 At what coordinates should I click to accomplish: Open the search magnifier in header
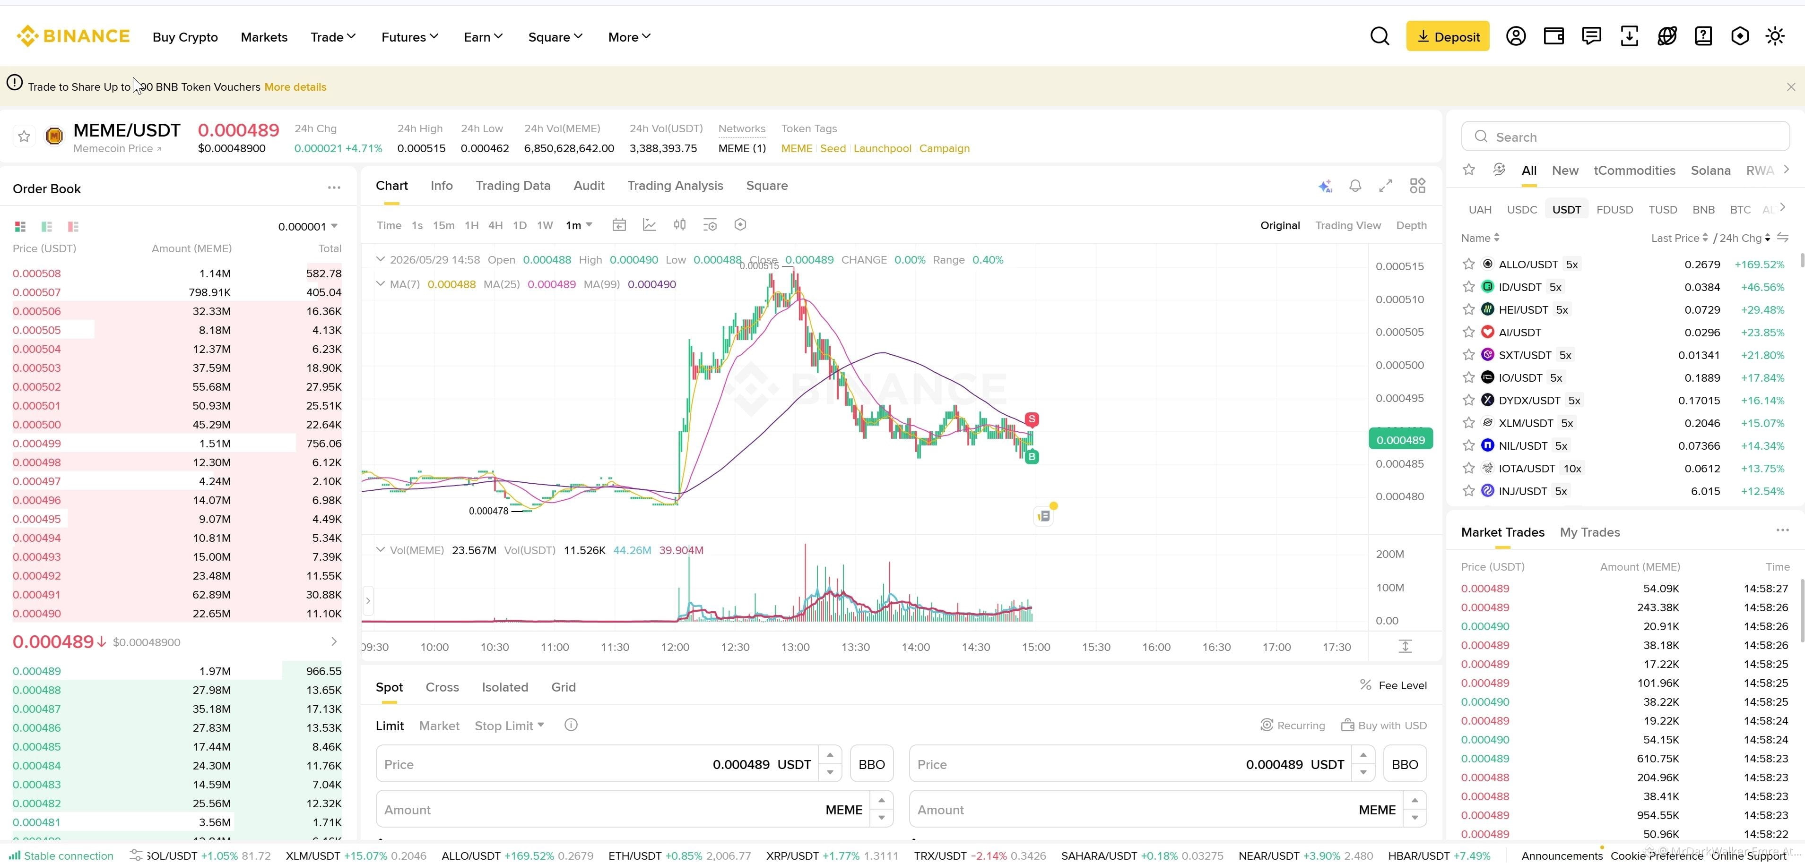[1379, 36]
